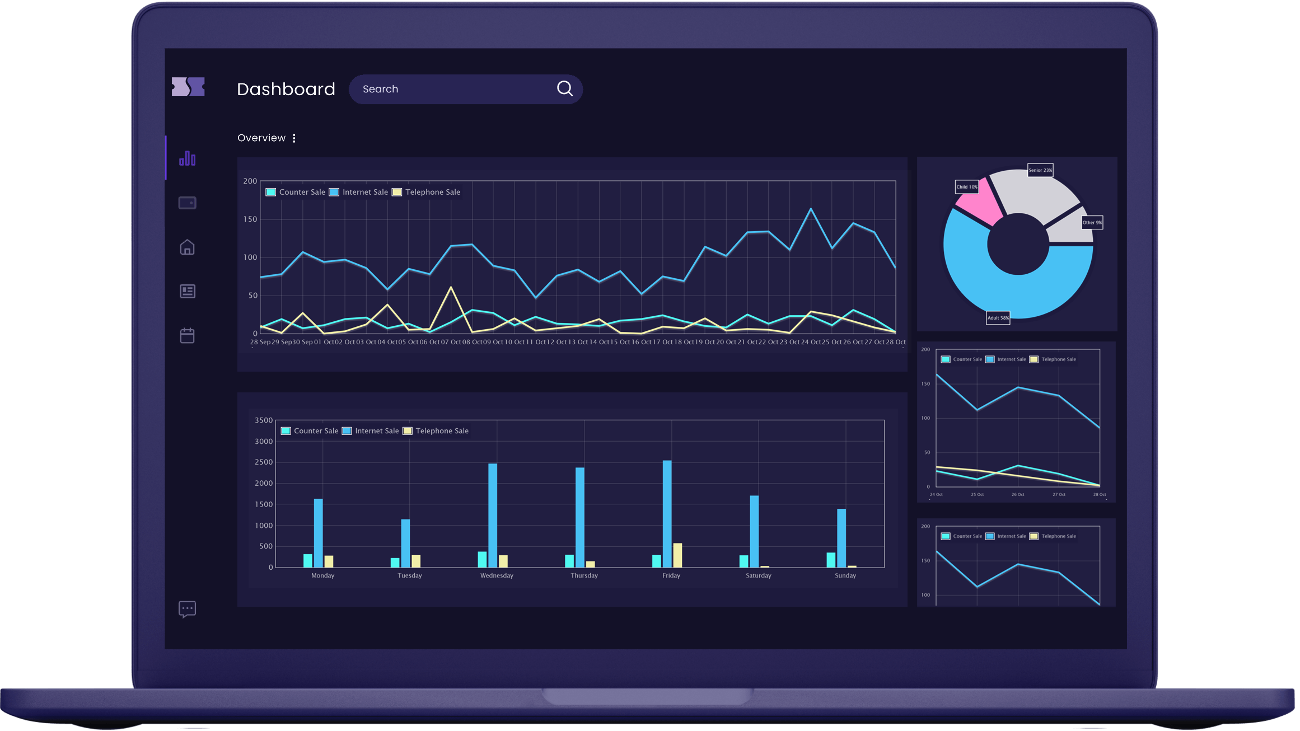
Task: Click the Internet Sale bar for Saturday
Action: tap(754, 531)
